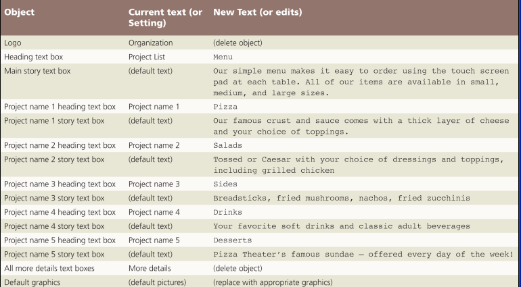Click the 'Salads' new text entry
The height and width of the screenshot is (287, 521).
[227, 146]
